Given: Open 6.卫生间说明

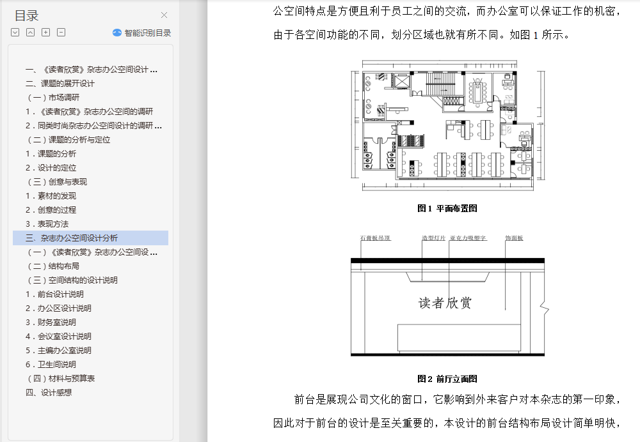Looking at the screenshot, I should tap(51, 365).
